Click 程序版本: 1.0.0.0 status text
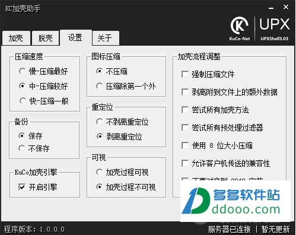 pyautogui.click(x=34, y=229)
